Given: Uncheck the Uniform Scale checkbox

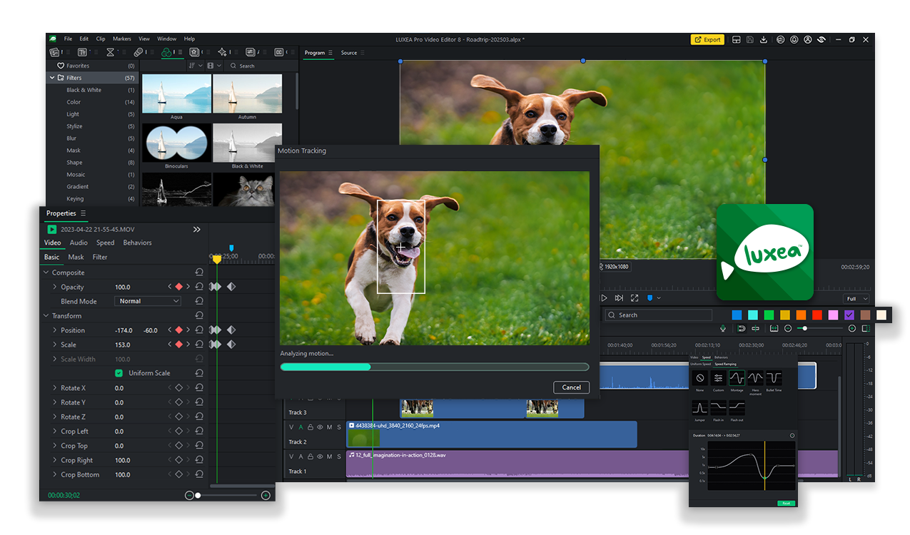Looking at the screenshot, I should click(118, 373).
